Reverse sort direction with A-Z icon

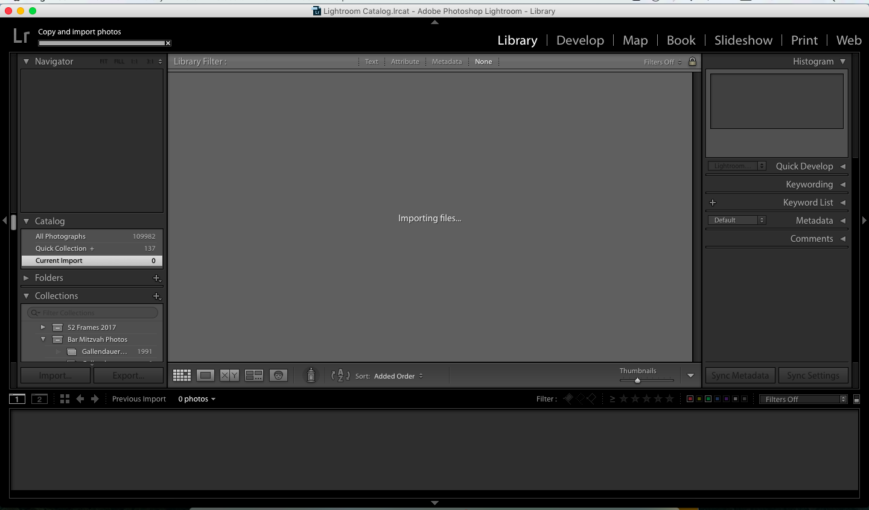(x=340, y=376)
